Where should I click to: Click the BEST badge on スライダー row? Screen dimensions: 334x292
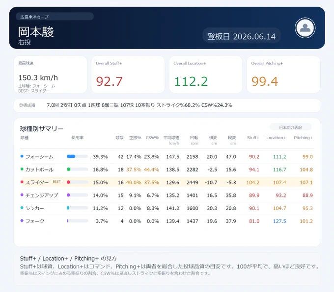(56, 181)
